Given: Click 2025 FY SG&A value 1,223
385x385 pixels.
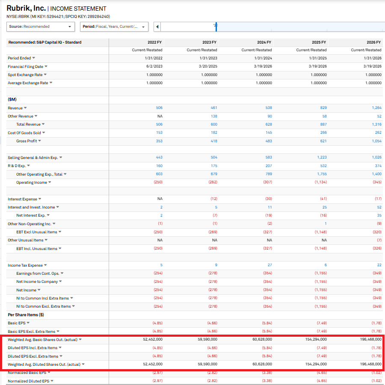Looking at the screenshot, I should [322, 157].
